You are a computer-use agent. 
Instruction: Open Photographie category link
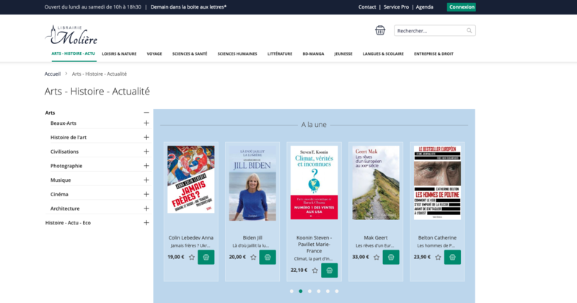[66, 166]
